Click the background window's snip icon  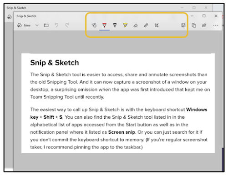click(x=10, y=17)
